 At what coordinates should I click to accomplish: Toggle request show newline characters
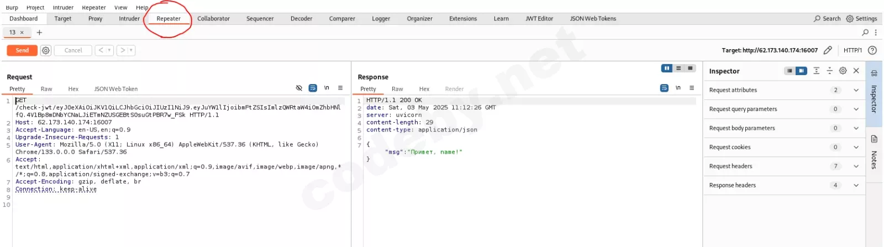tap(327, 88)
